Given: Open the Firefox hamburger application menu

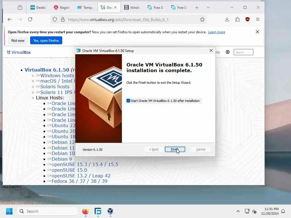Looking at the screenshot, I should [x=258, y=19].
